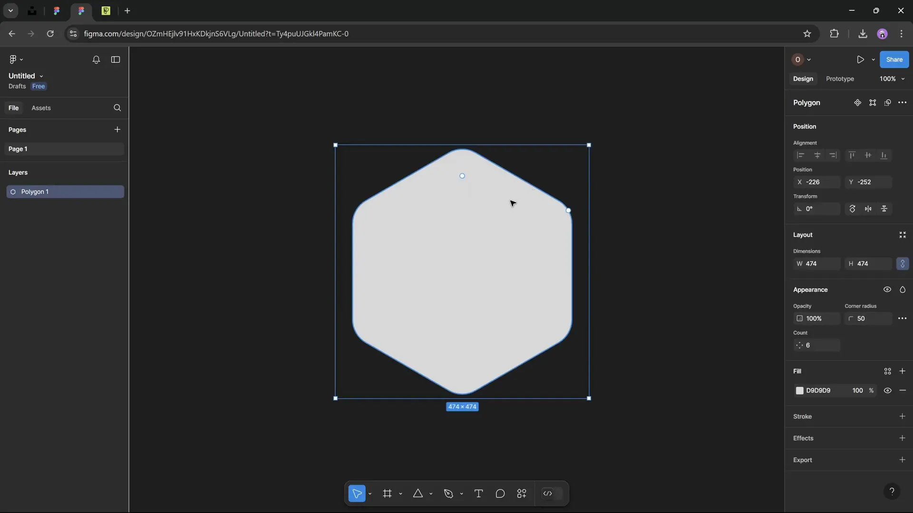The height and width of the screenshot is (513, 913).
Task: Add an export setting
Action: [903, 460]
